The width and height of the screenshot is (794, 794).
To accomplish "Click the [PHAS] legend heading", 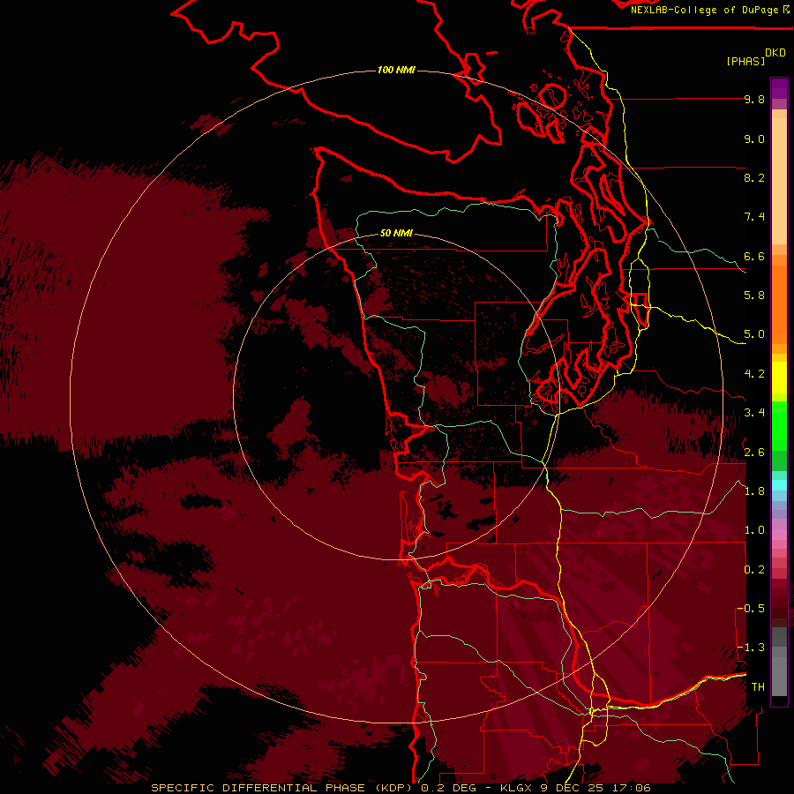I will pyautogui.click(x=745, y=61).
